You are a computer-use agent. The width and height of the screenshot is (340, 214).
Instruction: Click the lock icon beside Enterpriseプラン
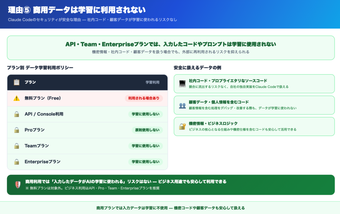pyautogui.click(x=17, y=162)
